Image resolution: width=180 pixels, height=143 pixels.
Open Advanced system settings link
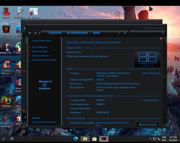[44, 60]
